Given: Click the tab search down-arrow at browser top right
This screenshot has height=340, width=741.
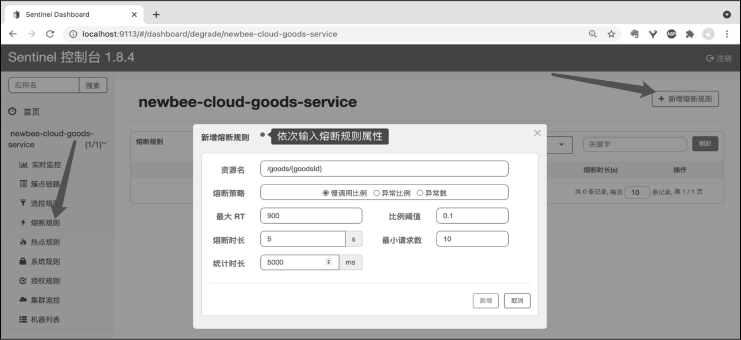Looking at the screenshot, I should (727, 14).
